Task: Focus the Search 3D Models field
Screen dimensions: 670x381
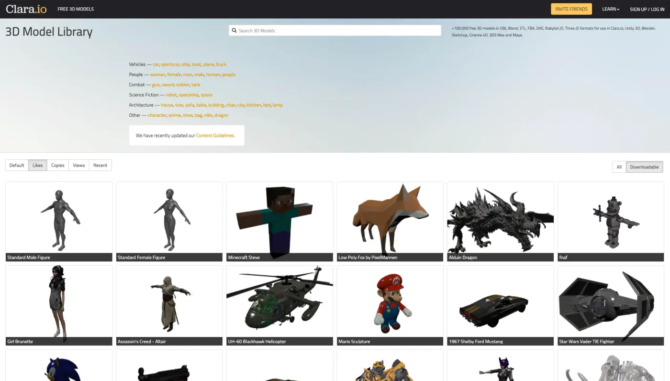Action: (x=335, y=31)
